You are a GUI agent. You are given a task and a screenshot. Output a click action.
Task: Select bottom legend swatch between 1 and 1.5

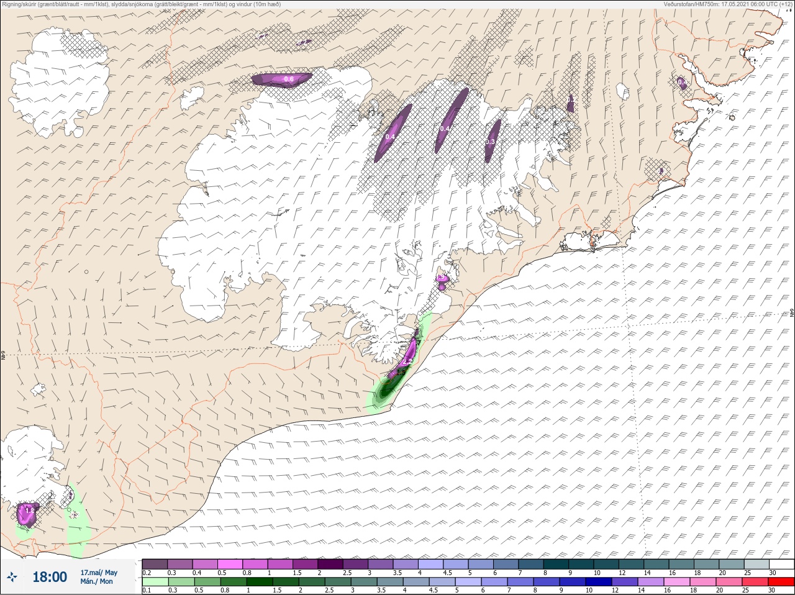[260, 582]
